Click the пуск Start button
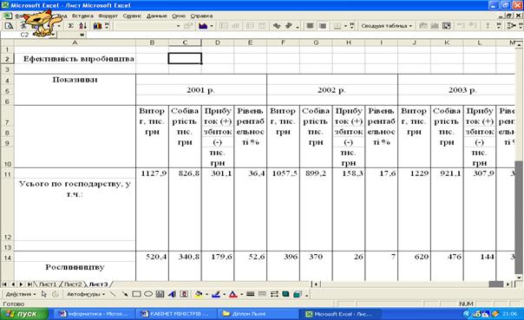The height and width of the screenshot is (320, 524). [24, 314]
